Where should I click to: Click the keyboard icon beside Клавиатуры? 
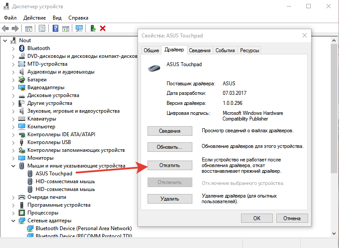[x=22, y=119]
